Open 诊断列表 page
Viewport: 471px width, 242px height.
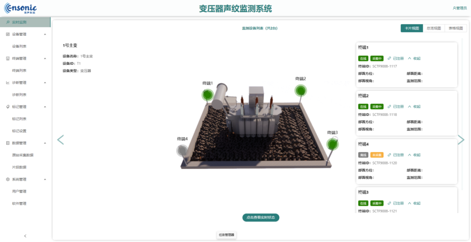pyautogui.click(x=19, y=94)
